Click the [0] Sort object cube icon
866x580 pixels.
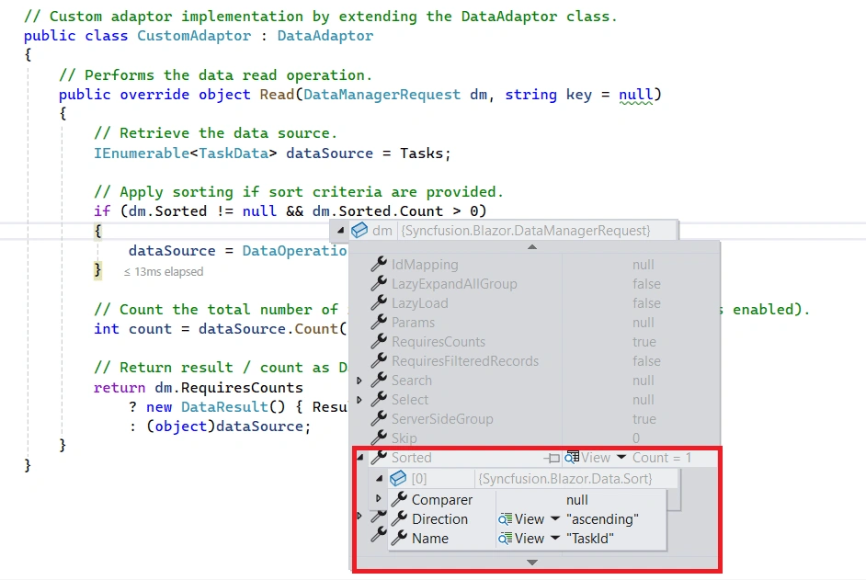pos(398,478)
